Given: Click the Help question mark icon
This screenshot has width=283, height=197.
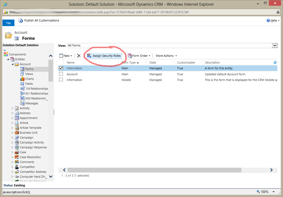Looking at the screenshot, I should coord(268,20).
